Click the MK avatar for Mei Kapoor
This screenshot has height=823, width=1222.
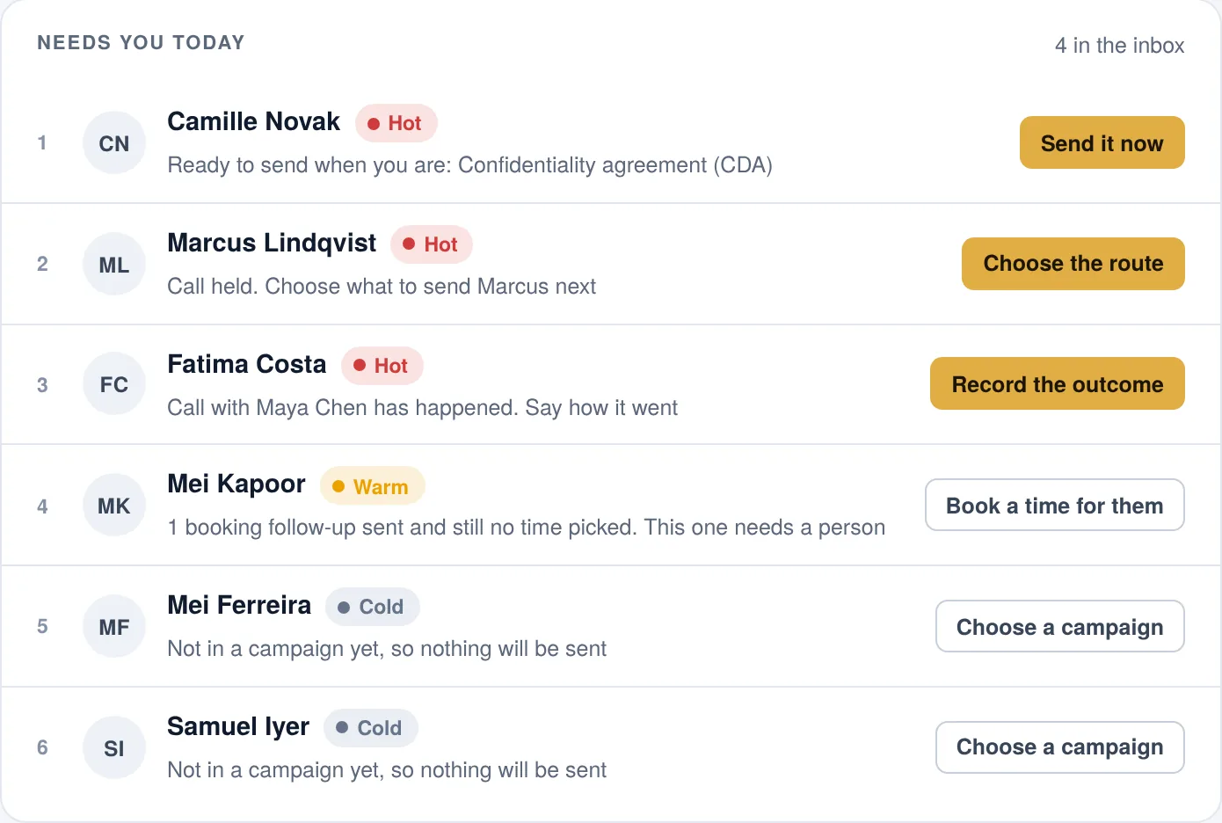(114, 506)
